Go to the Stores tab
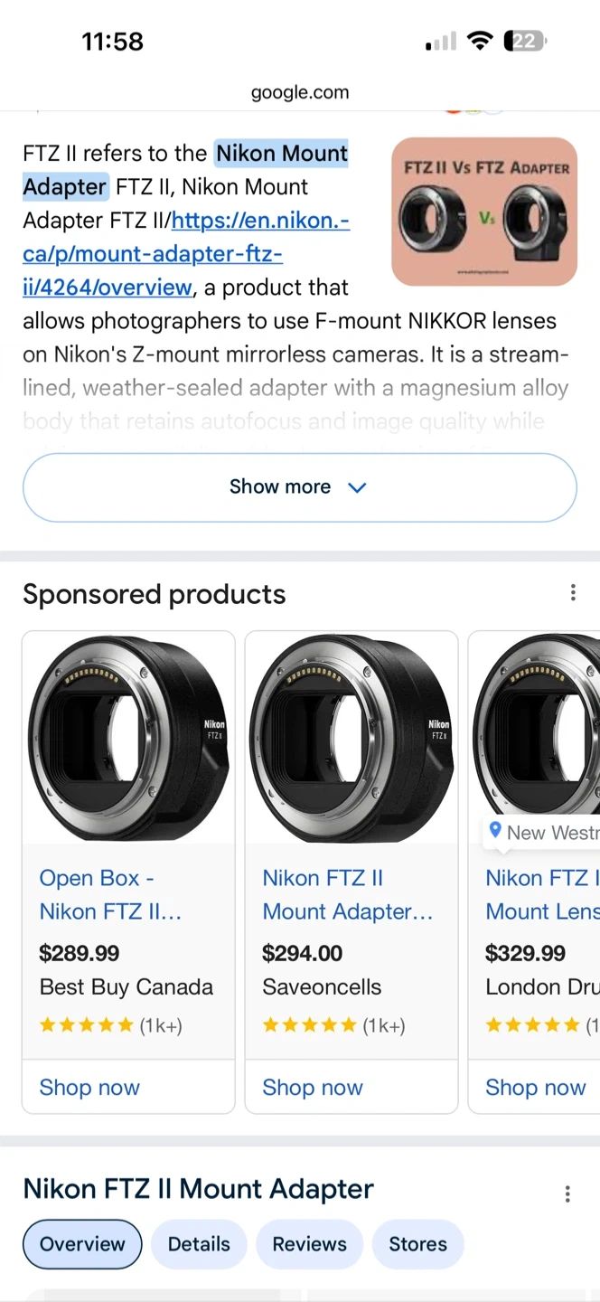The image size is (600, 1302). point(417,1244)
